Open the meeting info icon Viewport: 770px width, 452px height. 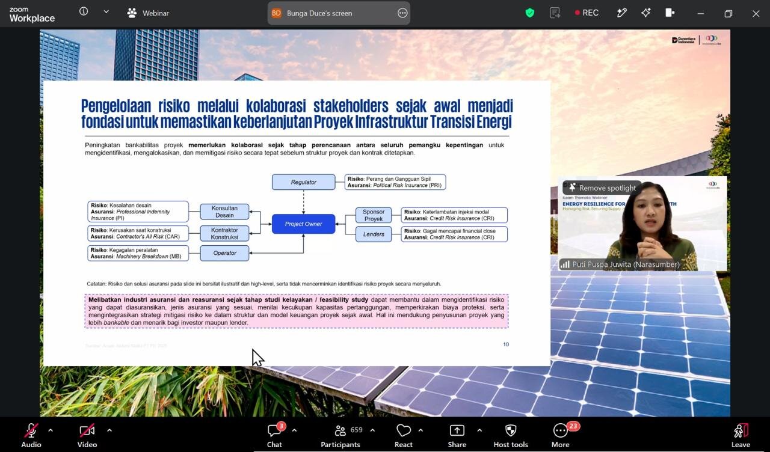(84, 11)
